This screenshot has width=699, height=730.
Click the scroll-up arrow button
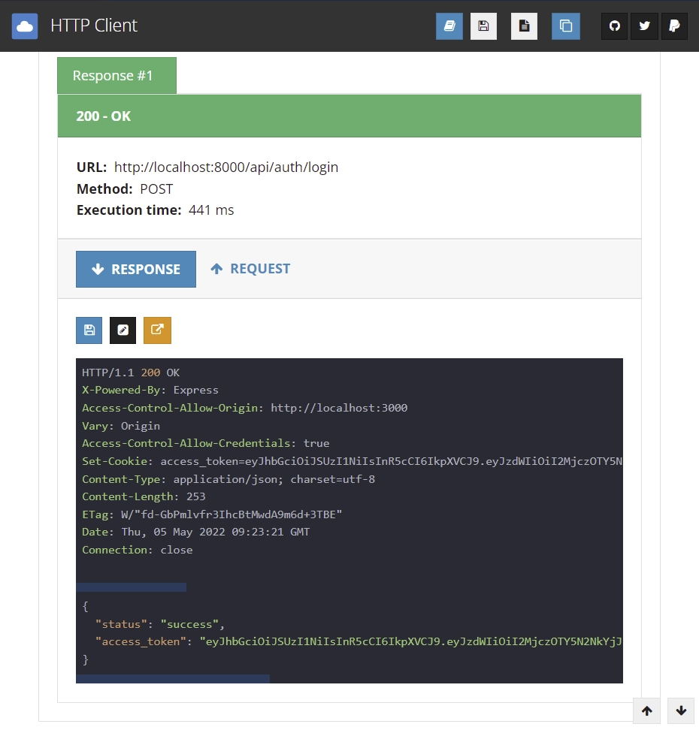coord(646,710)
